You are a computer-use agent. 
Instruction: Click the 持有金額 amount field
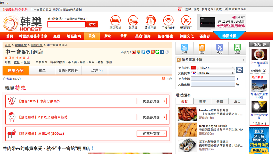(x=213, y=79)
